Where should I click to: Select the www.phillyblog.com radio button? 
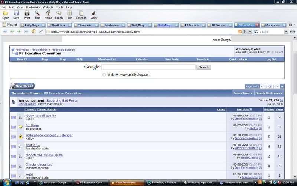[x=117, y=75]
